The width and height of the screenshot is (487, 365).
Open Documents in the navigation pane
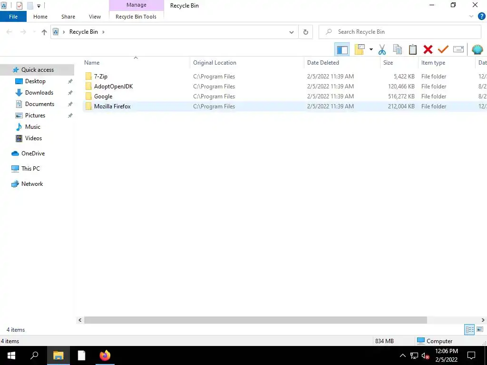pos(39,104)
